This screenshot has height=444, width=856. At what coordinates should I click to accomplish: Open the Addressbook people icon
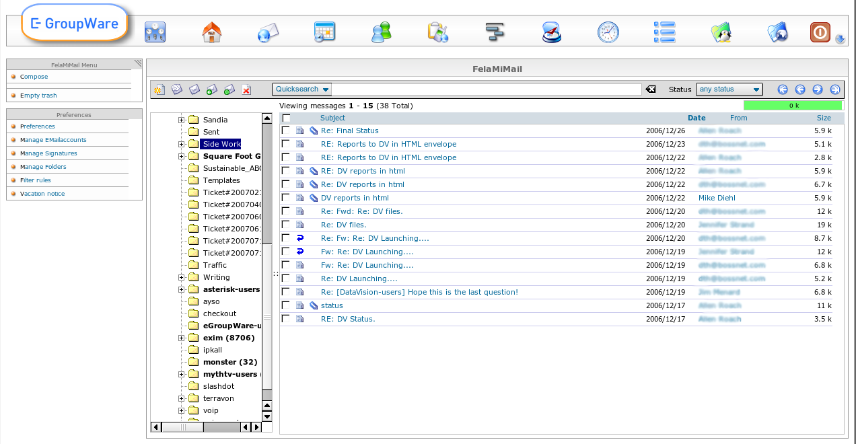pos(382,32)
